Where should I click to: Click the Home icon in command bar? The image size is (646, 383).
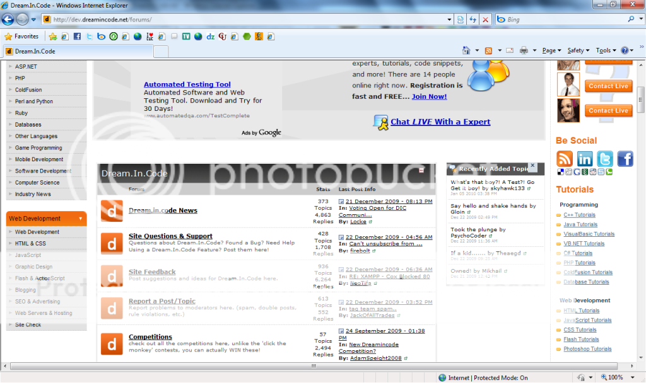(x=466, y=50)
